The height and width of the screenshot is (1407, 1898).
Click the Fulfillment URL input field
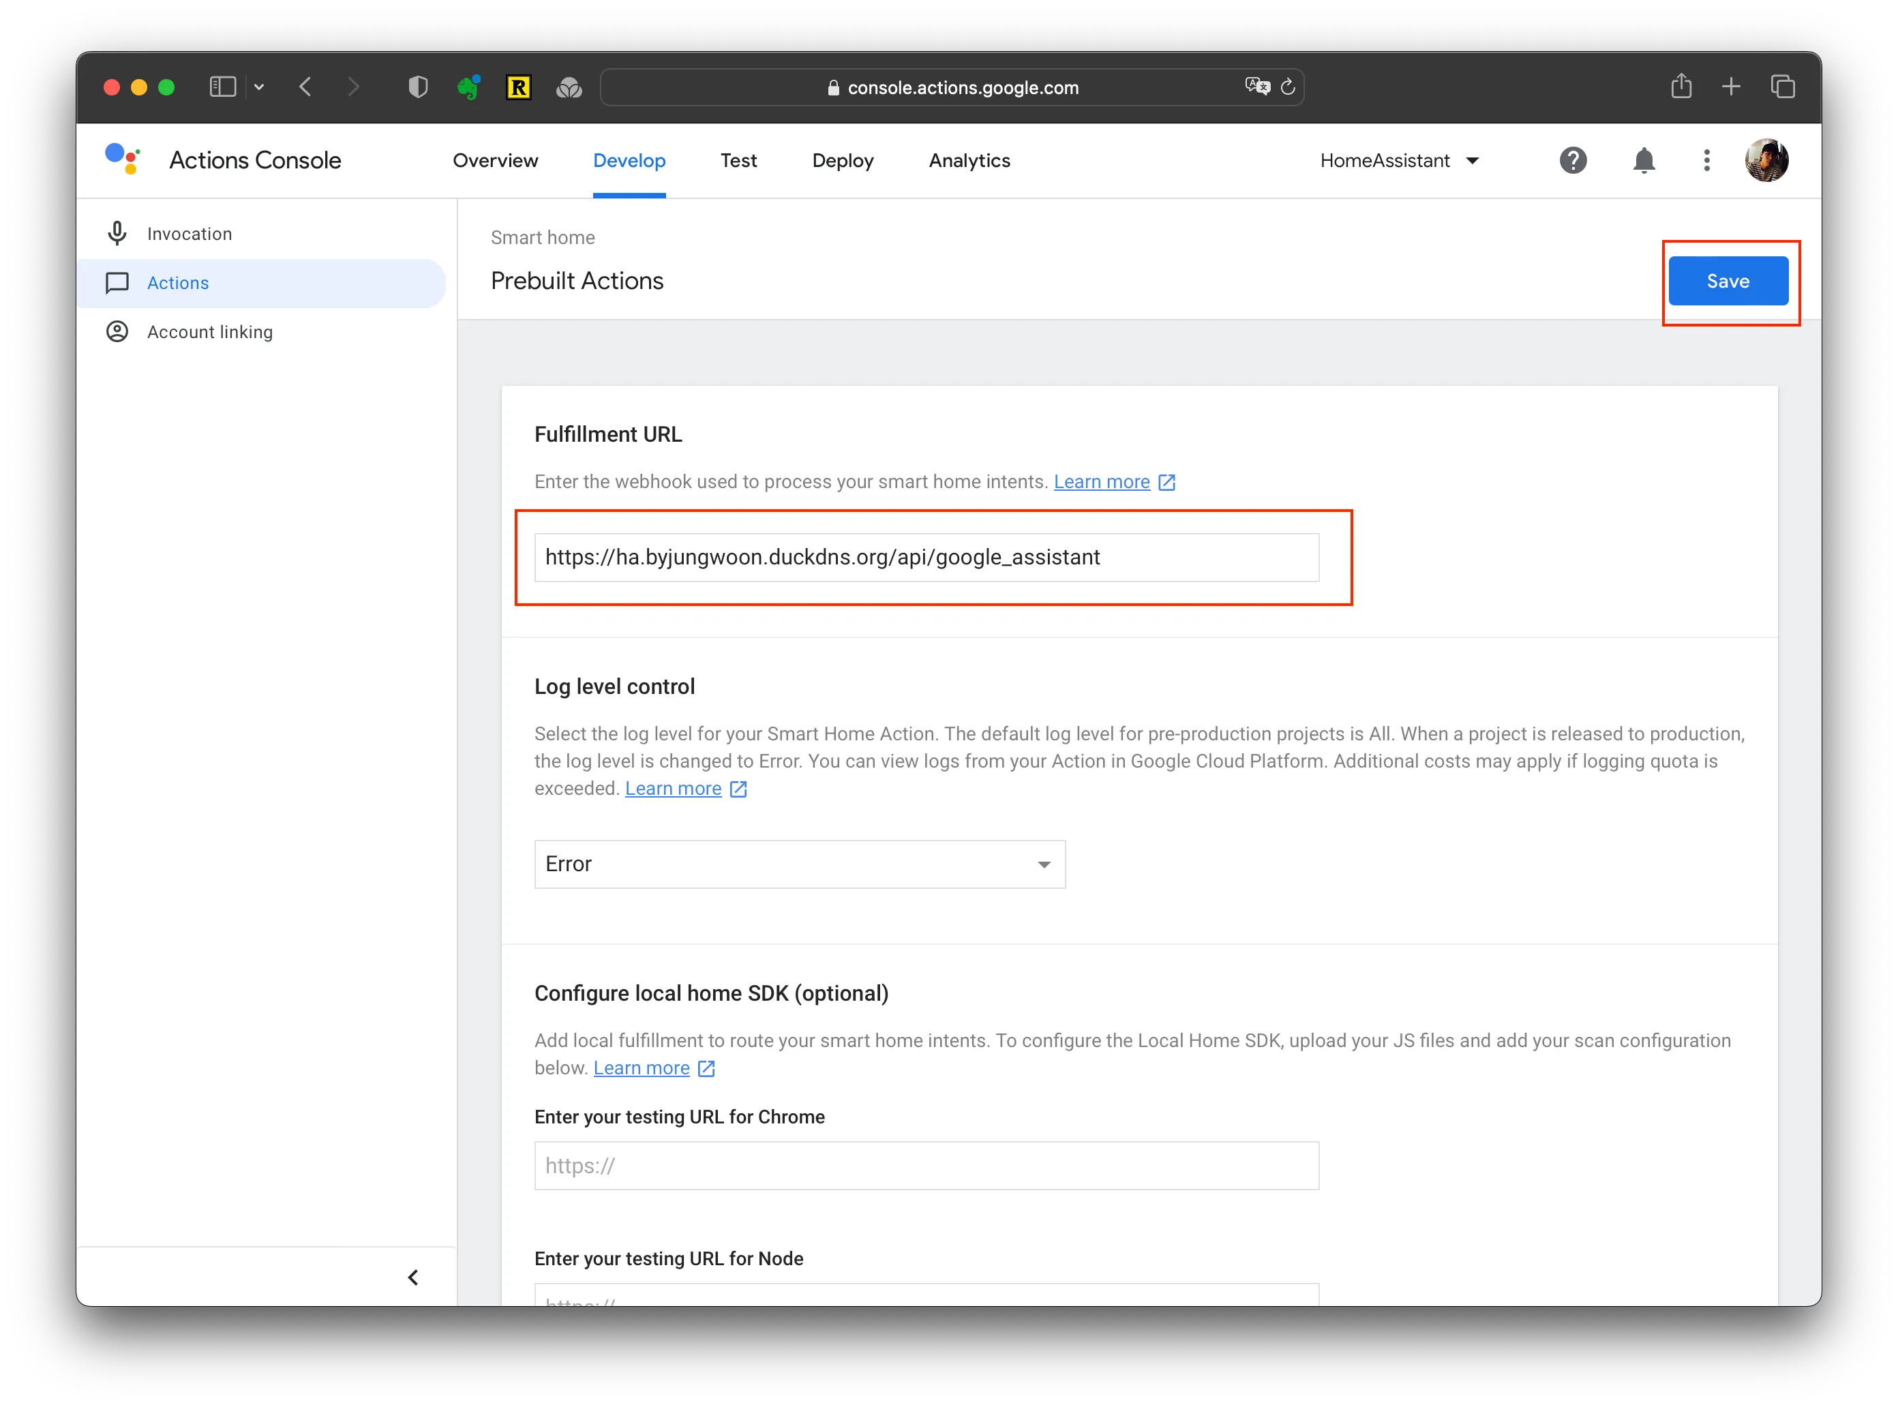pos(926,557)
